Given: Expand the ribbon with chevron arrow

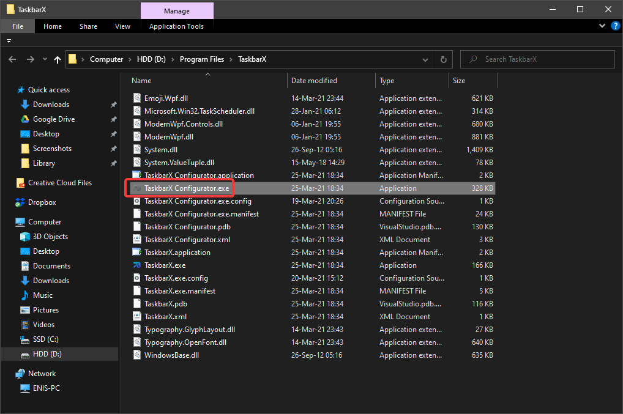Looking at the screenshot, I should 602,26.
